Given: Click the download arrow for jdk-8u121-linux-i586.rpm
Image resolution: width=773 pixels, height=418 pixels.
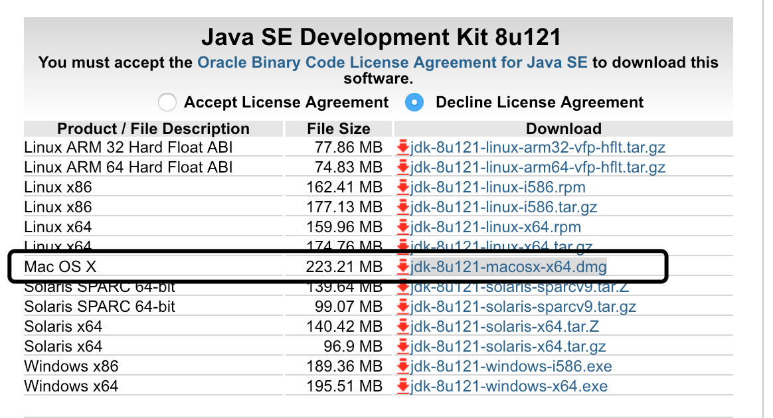Looking at the screenshot, I should tap(402, 187).
